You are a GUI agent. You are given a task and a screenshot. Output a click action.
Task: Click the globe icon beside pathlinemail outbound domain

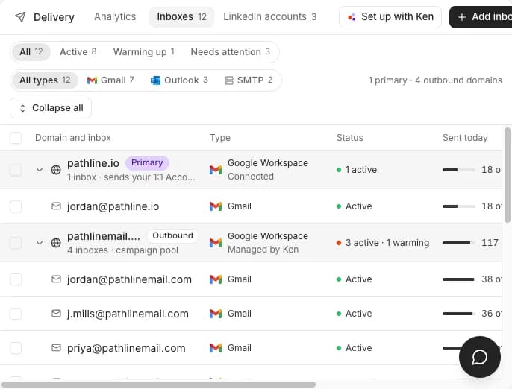(x=56, y=243)
